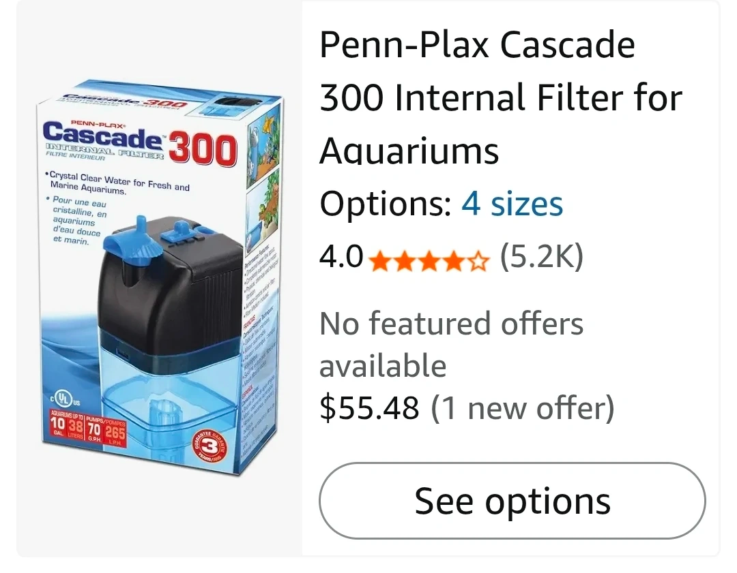Open the (1 new offer) link
Image resolution: width=737 pixels, height=573 pixels.
point(523,408)
